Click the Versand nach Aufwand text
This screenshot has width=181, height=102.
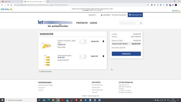pyautogui.click(x=126, y=37)
